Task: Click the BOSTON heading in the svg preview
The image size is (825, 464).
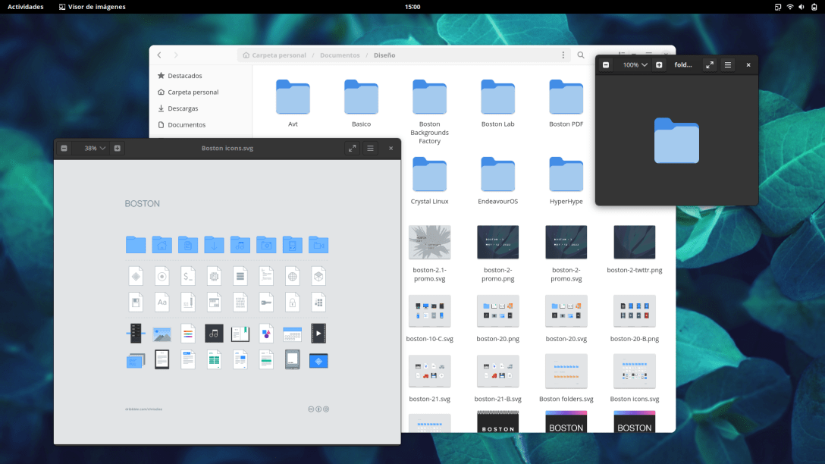Action: (x=142, y=204)
